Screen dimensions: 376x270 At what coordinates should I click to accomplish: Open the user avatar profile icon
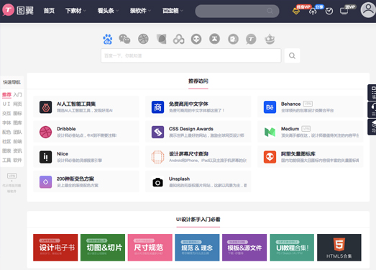(368, 10)
